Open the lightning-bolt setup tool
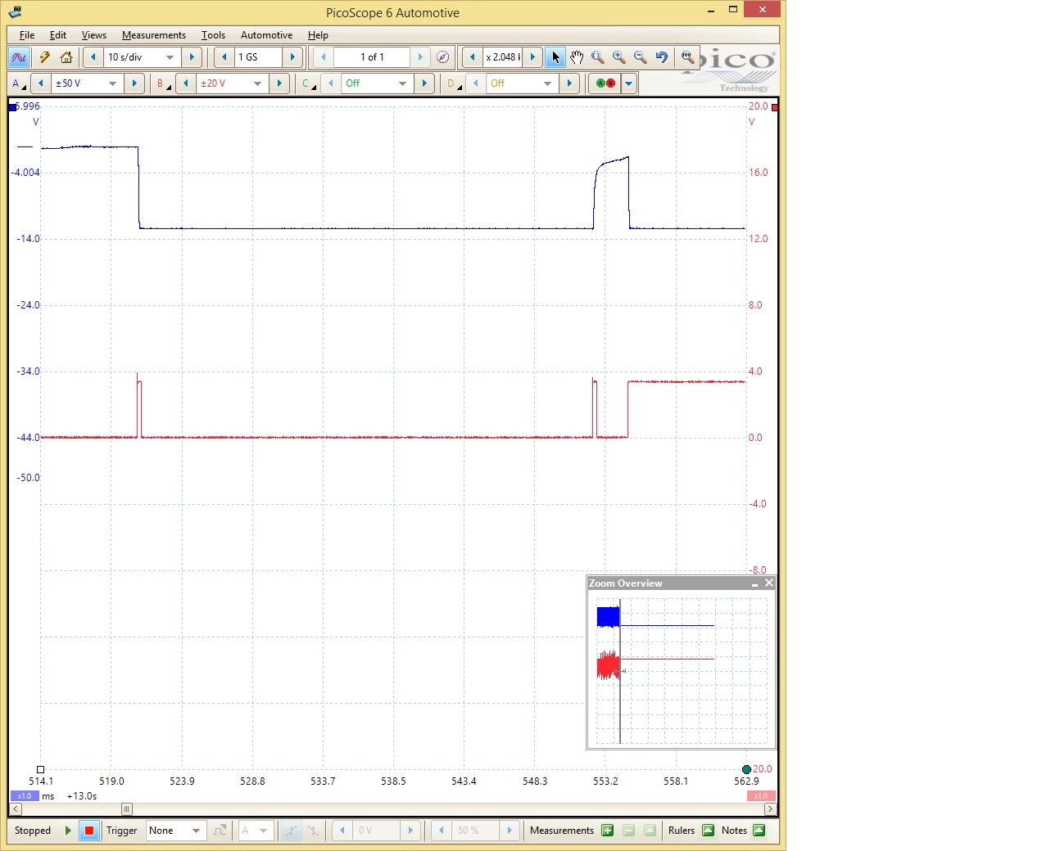 tap(45, 57)
